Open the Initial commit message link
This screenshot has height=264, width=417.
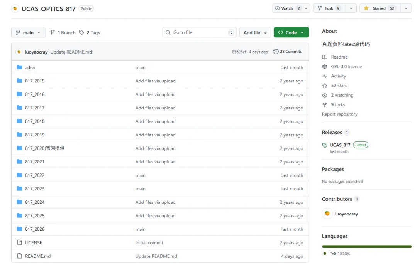[x=149, y=242]
